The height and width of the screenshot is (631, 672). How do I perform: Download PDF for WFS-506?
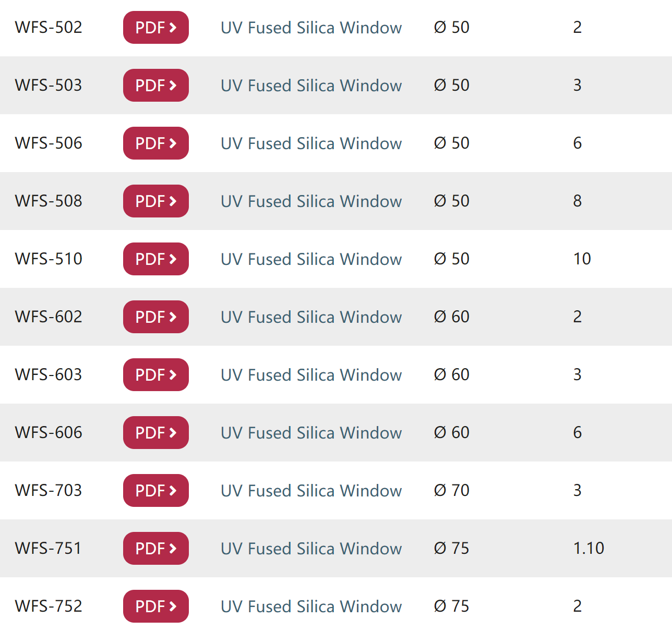point(155,143)
